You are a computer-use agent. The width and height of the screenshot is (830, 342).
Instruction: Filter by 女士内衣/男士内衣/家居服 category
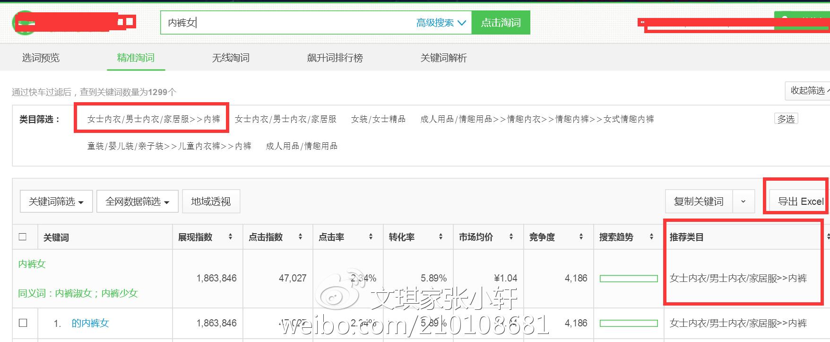(x=285, y=119)
